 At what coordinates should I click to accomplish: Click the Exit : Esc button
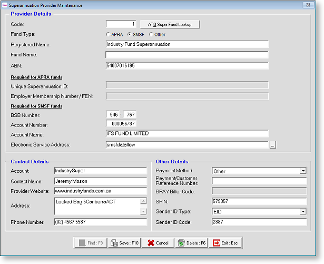225,243
